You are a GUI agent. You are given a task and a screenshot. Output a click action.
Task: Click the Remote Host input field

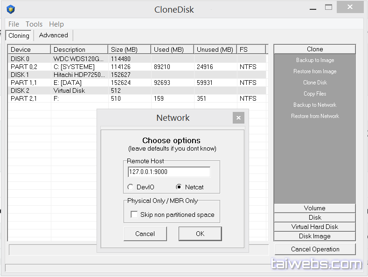click(x=169, y=172)
